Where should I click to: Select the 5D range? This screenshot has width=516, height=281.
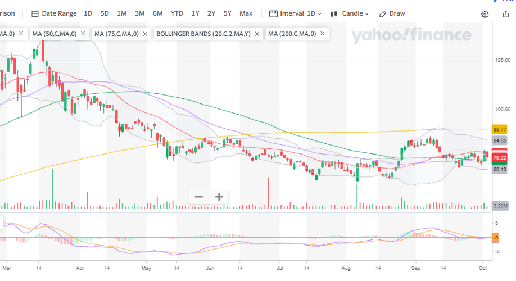[105, 13]
